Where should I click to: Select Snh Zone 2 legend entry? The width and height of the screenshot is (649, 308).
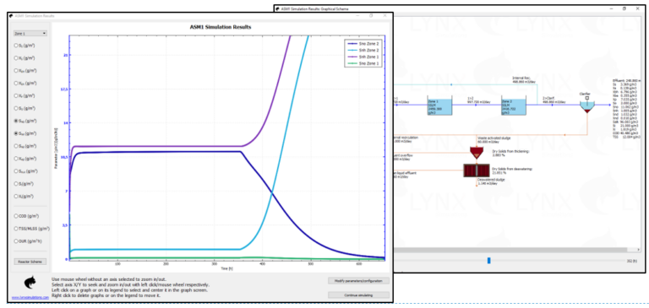pos(363,50)
